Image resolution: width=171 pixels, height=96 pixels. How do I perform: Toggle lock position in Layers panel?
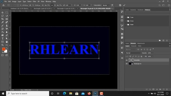tap(136, 57)
